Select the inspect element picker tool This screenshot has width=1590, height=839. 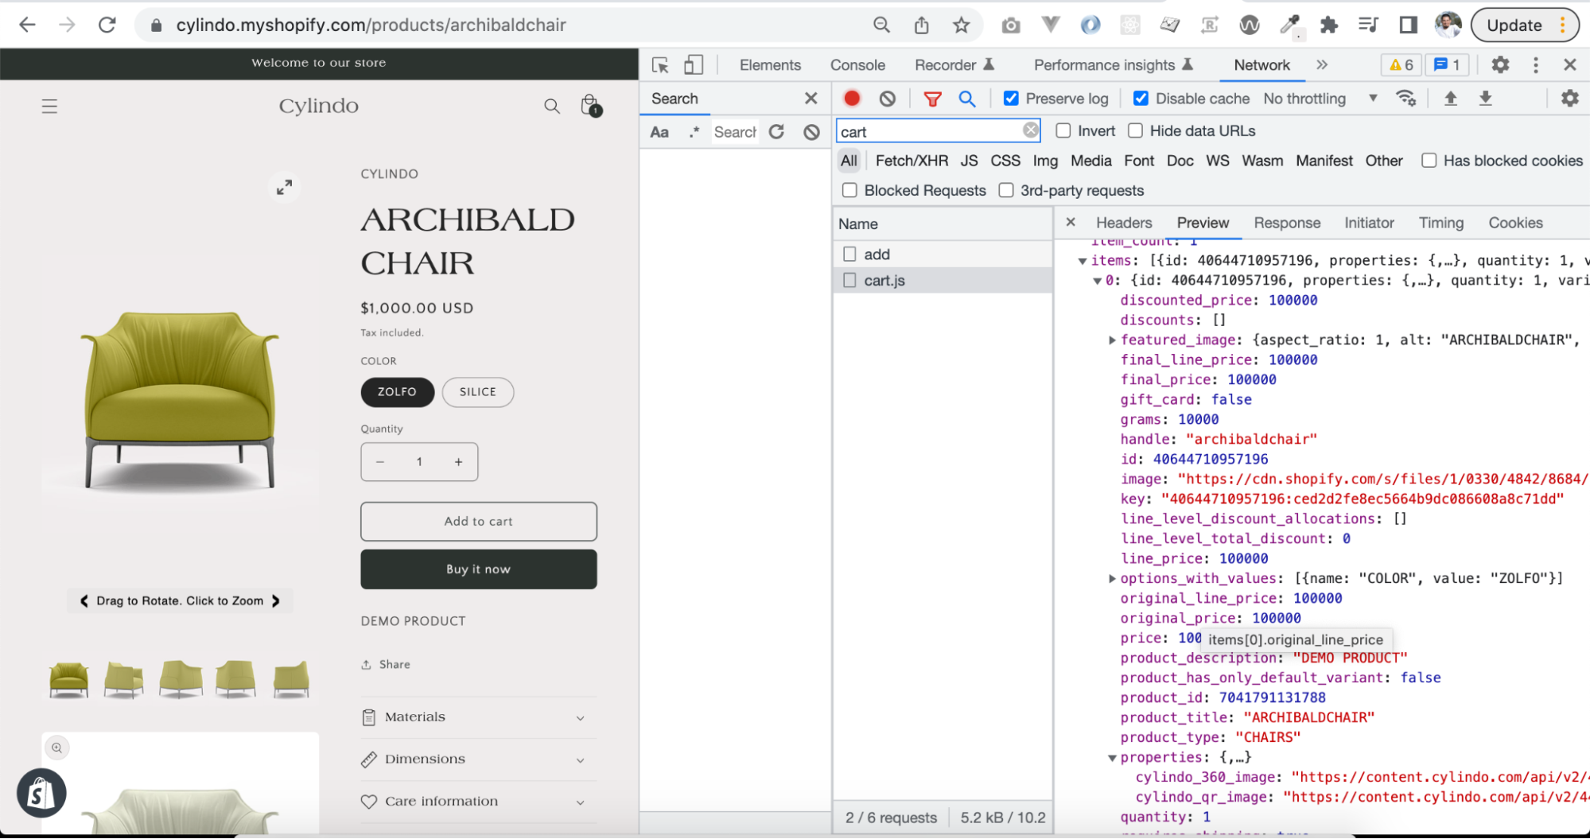(659, 65)
